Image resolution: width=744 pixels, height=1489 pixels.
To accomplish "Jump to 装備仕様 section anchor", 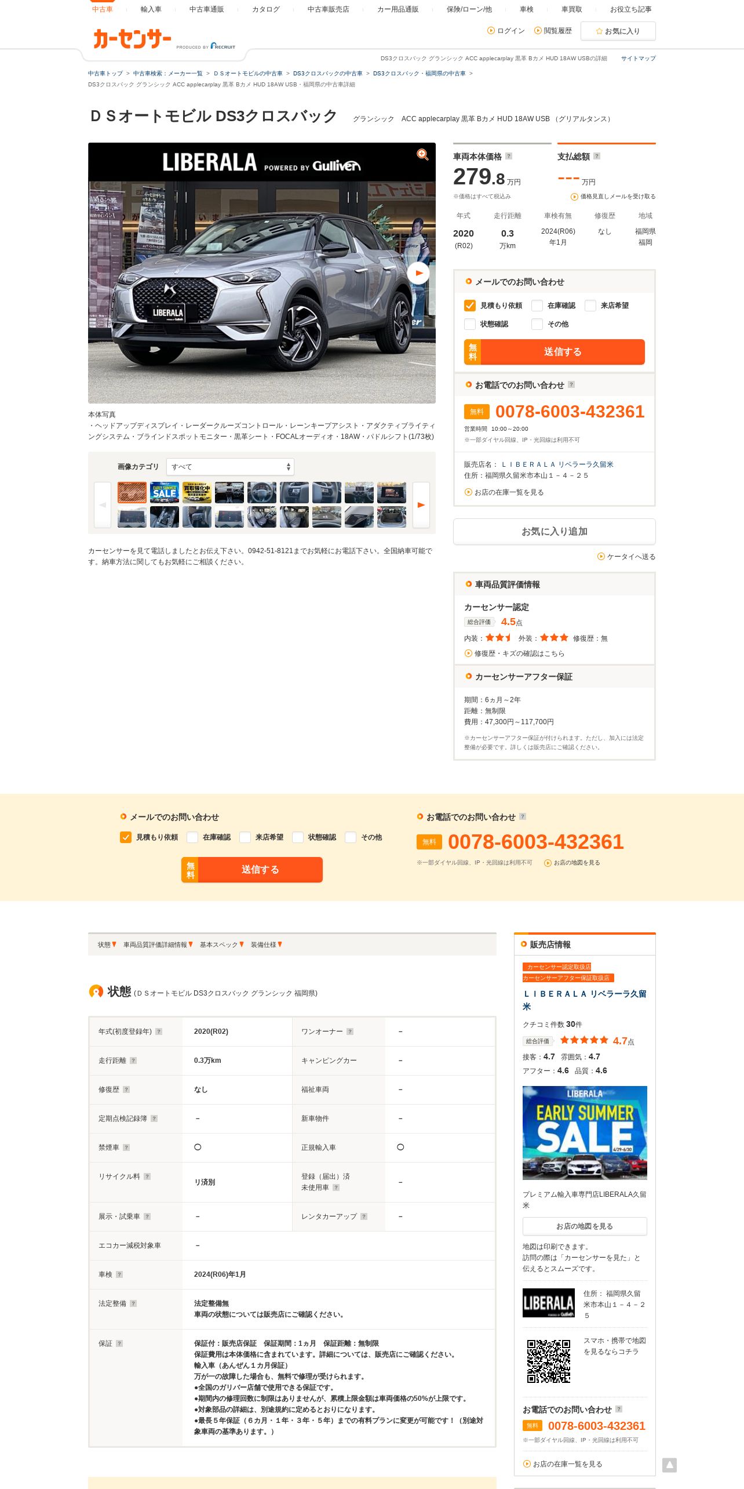I will (x=267, y=945).
